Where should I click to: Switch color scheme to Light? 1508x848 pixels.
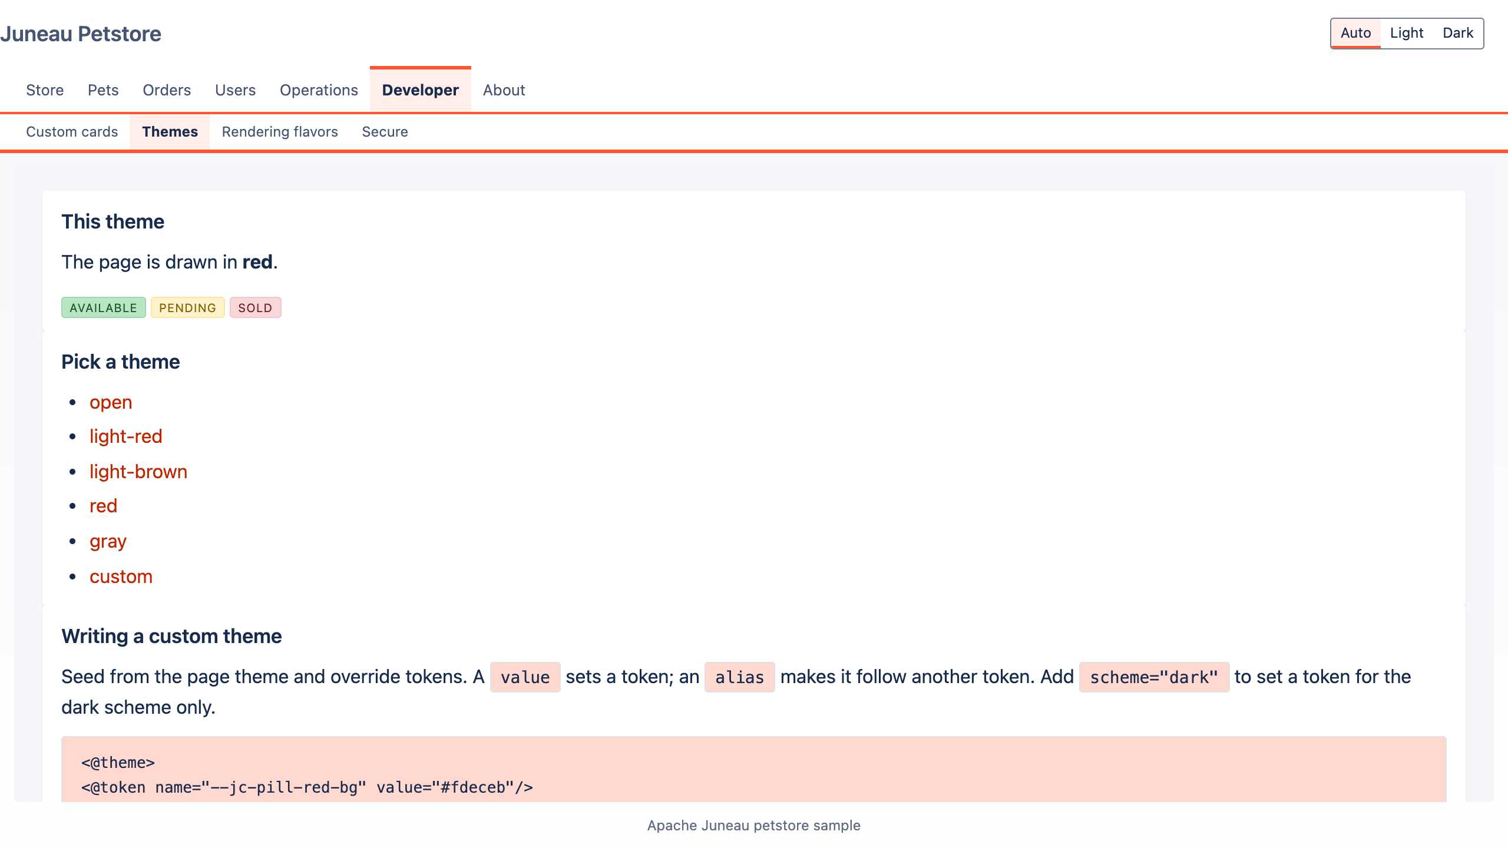tap(1407, 33)
